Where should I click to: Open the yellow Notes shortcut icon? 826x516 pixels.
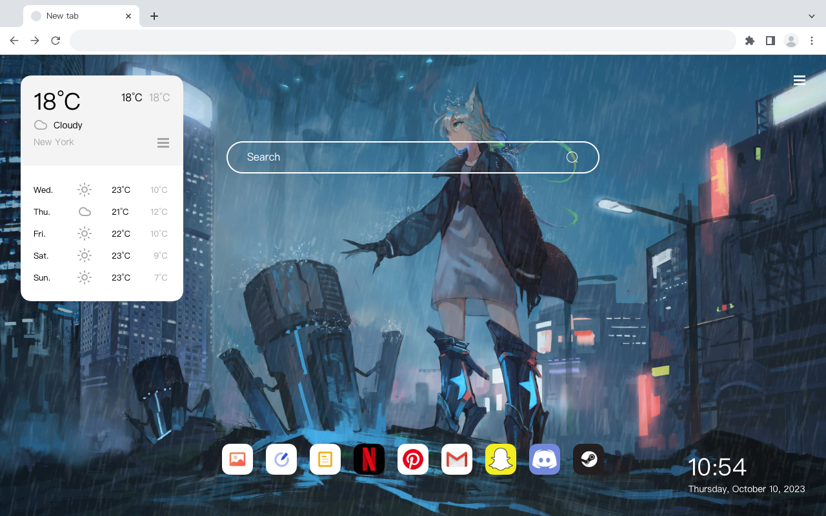[x=325, y=459]
